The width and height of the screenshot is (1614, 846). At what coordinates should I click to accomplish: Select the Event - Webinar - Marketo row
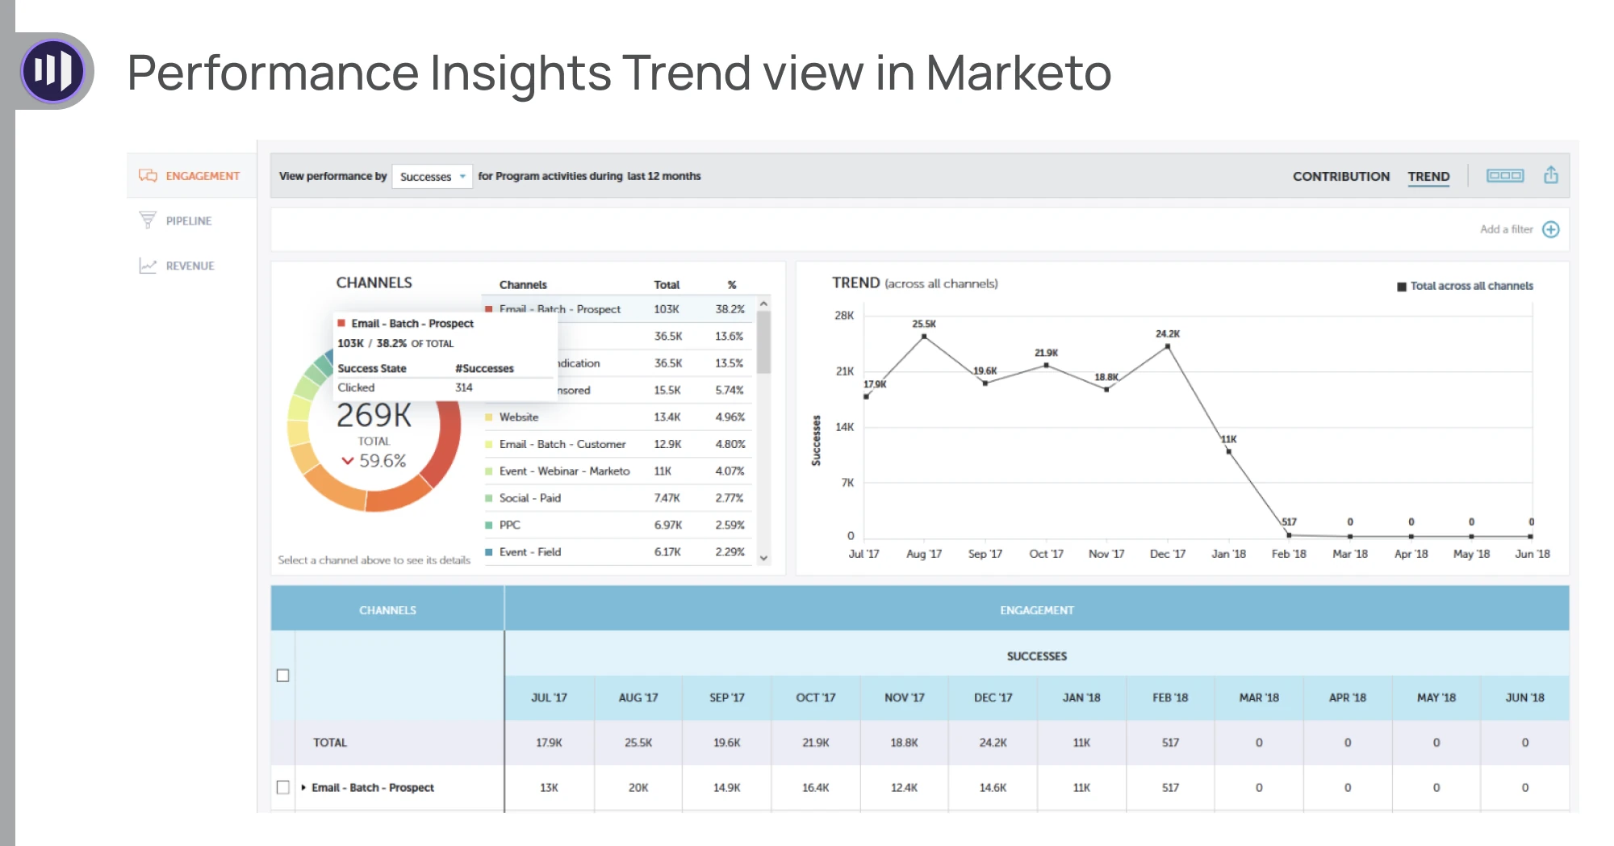617,471
